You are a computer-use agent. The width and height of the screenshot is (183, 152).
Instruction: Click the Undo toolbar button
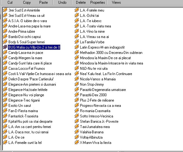[62, 2]
